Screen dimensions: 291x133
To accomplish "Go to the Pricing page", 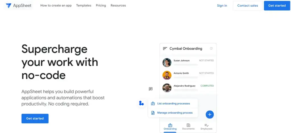I will pos(101,6).
